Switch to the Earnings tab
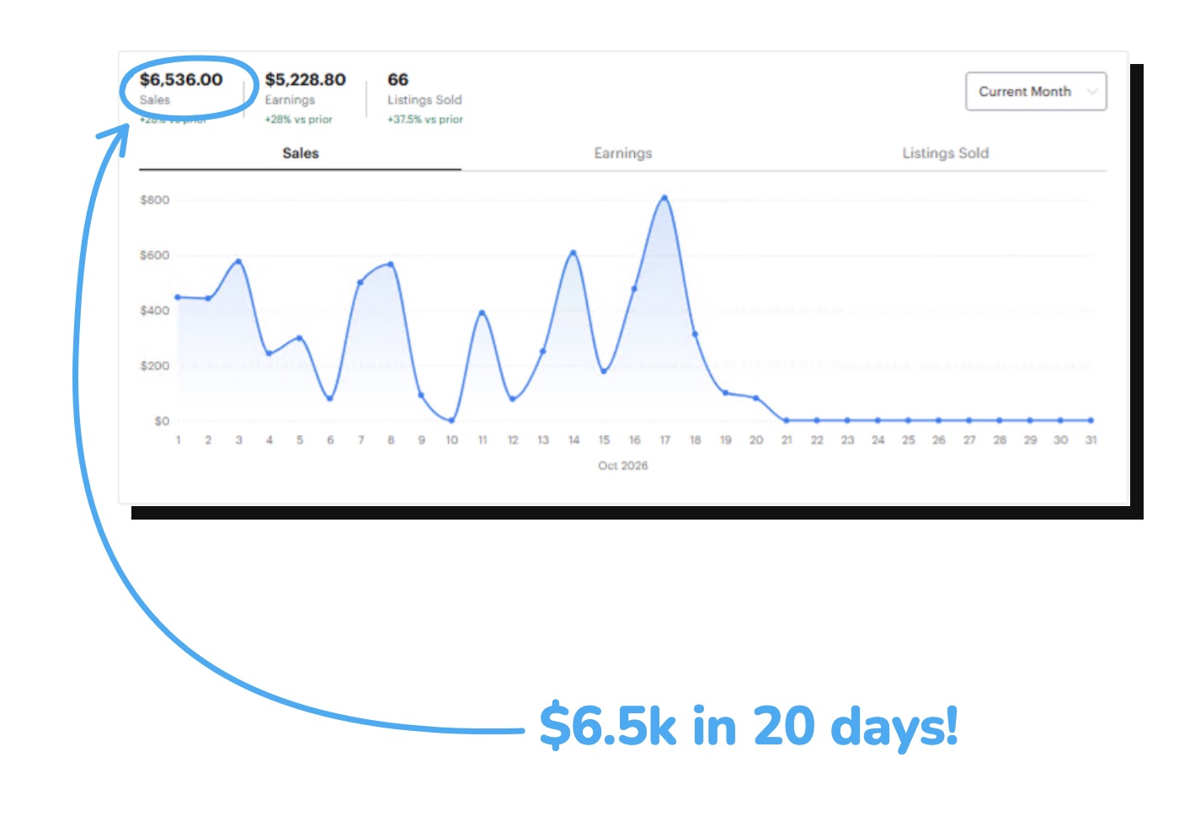1179x832 pixels. coord(623,153)
